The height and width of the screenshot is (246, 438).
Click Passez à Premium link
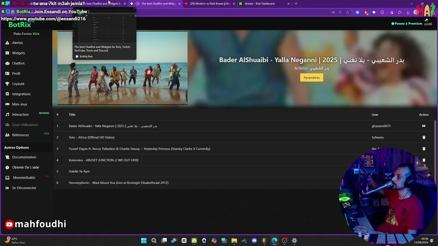click(x=407, y=24)
